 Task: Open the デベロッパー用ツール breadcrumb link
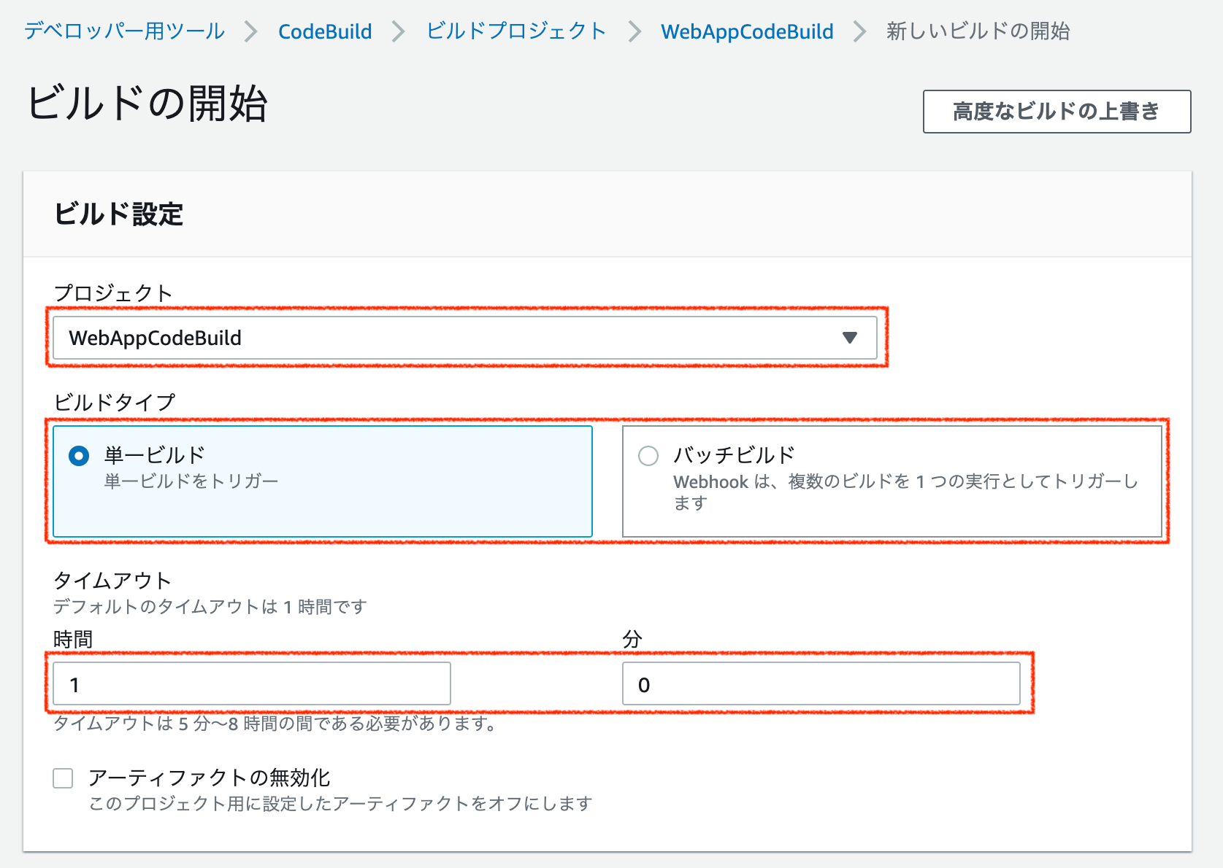point(125,31)
